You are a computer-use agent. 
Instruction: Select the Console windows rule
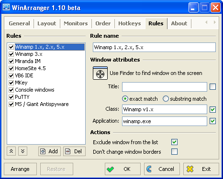click(34, 90)
